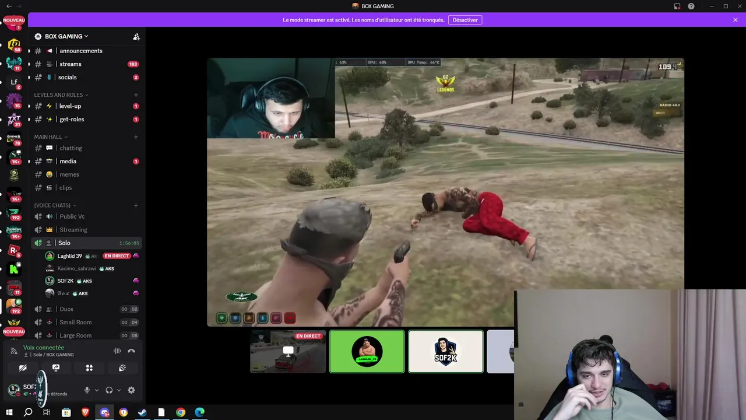The width and height of the screenshot is (746, 420).
Task: Open Steam from the taskbar
Action: [142, 412]
